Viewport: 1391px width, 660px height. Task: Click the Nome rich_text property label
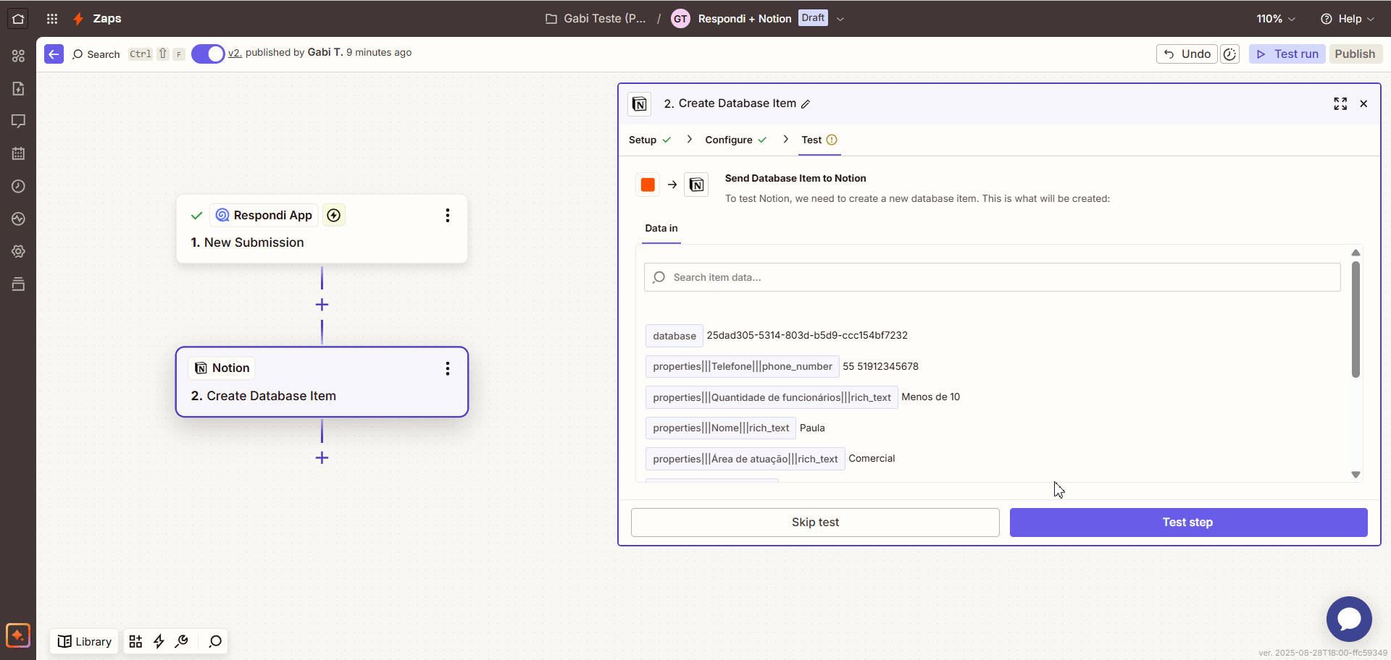[x=721, y=428]
